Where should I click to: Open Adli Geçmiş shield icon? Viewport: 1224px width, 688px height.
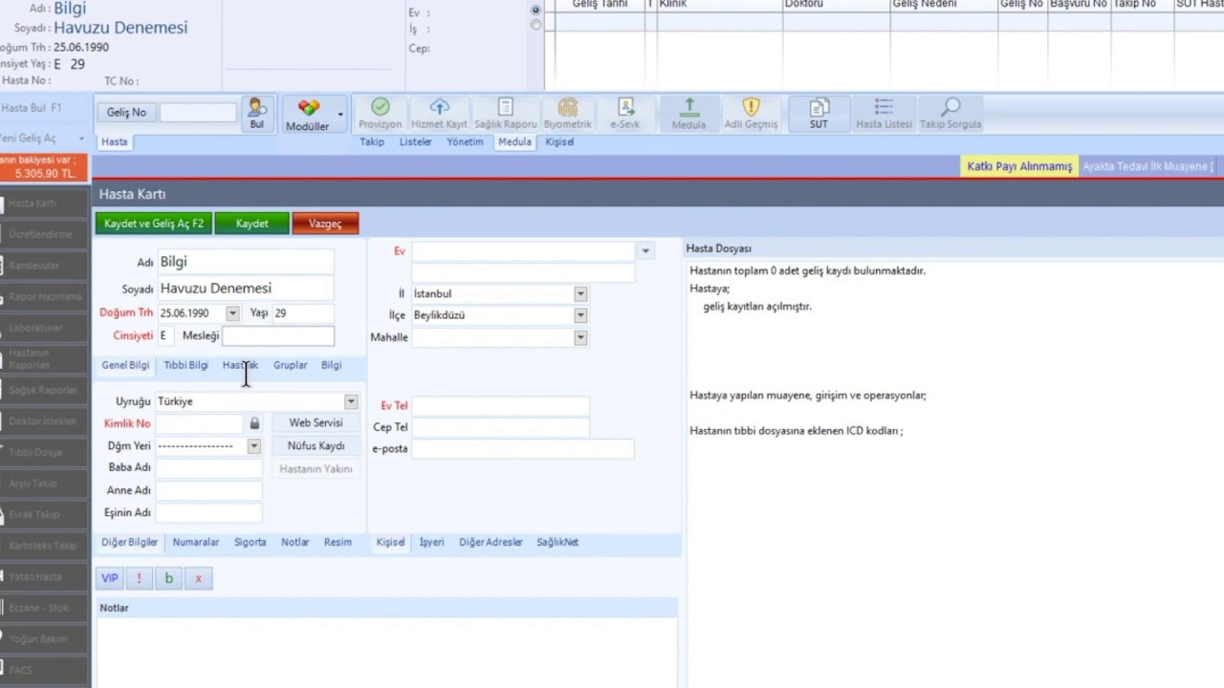pos(751,114)
